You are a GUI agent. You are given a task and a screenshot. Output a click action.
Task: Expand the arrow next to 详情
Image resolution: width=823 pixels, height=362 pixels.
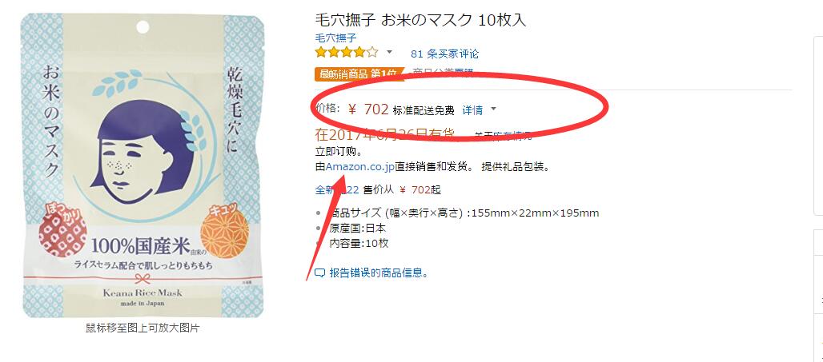pyautogui.click(x=493, y=109)
